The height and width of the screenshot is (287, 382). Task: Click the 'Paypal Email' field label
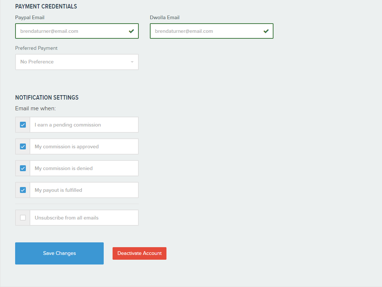(30, 18)
